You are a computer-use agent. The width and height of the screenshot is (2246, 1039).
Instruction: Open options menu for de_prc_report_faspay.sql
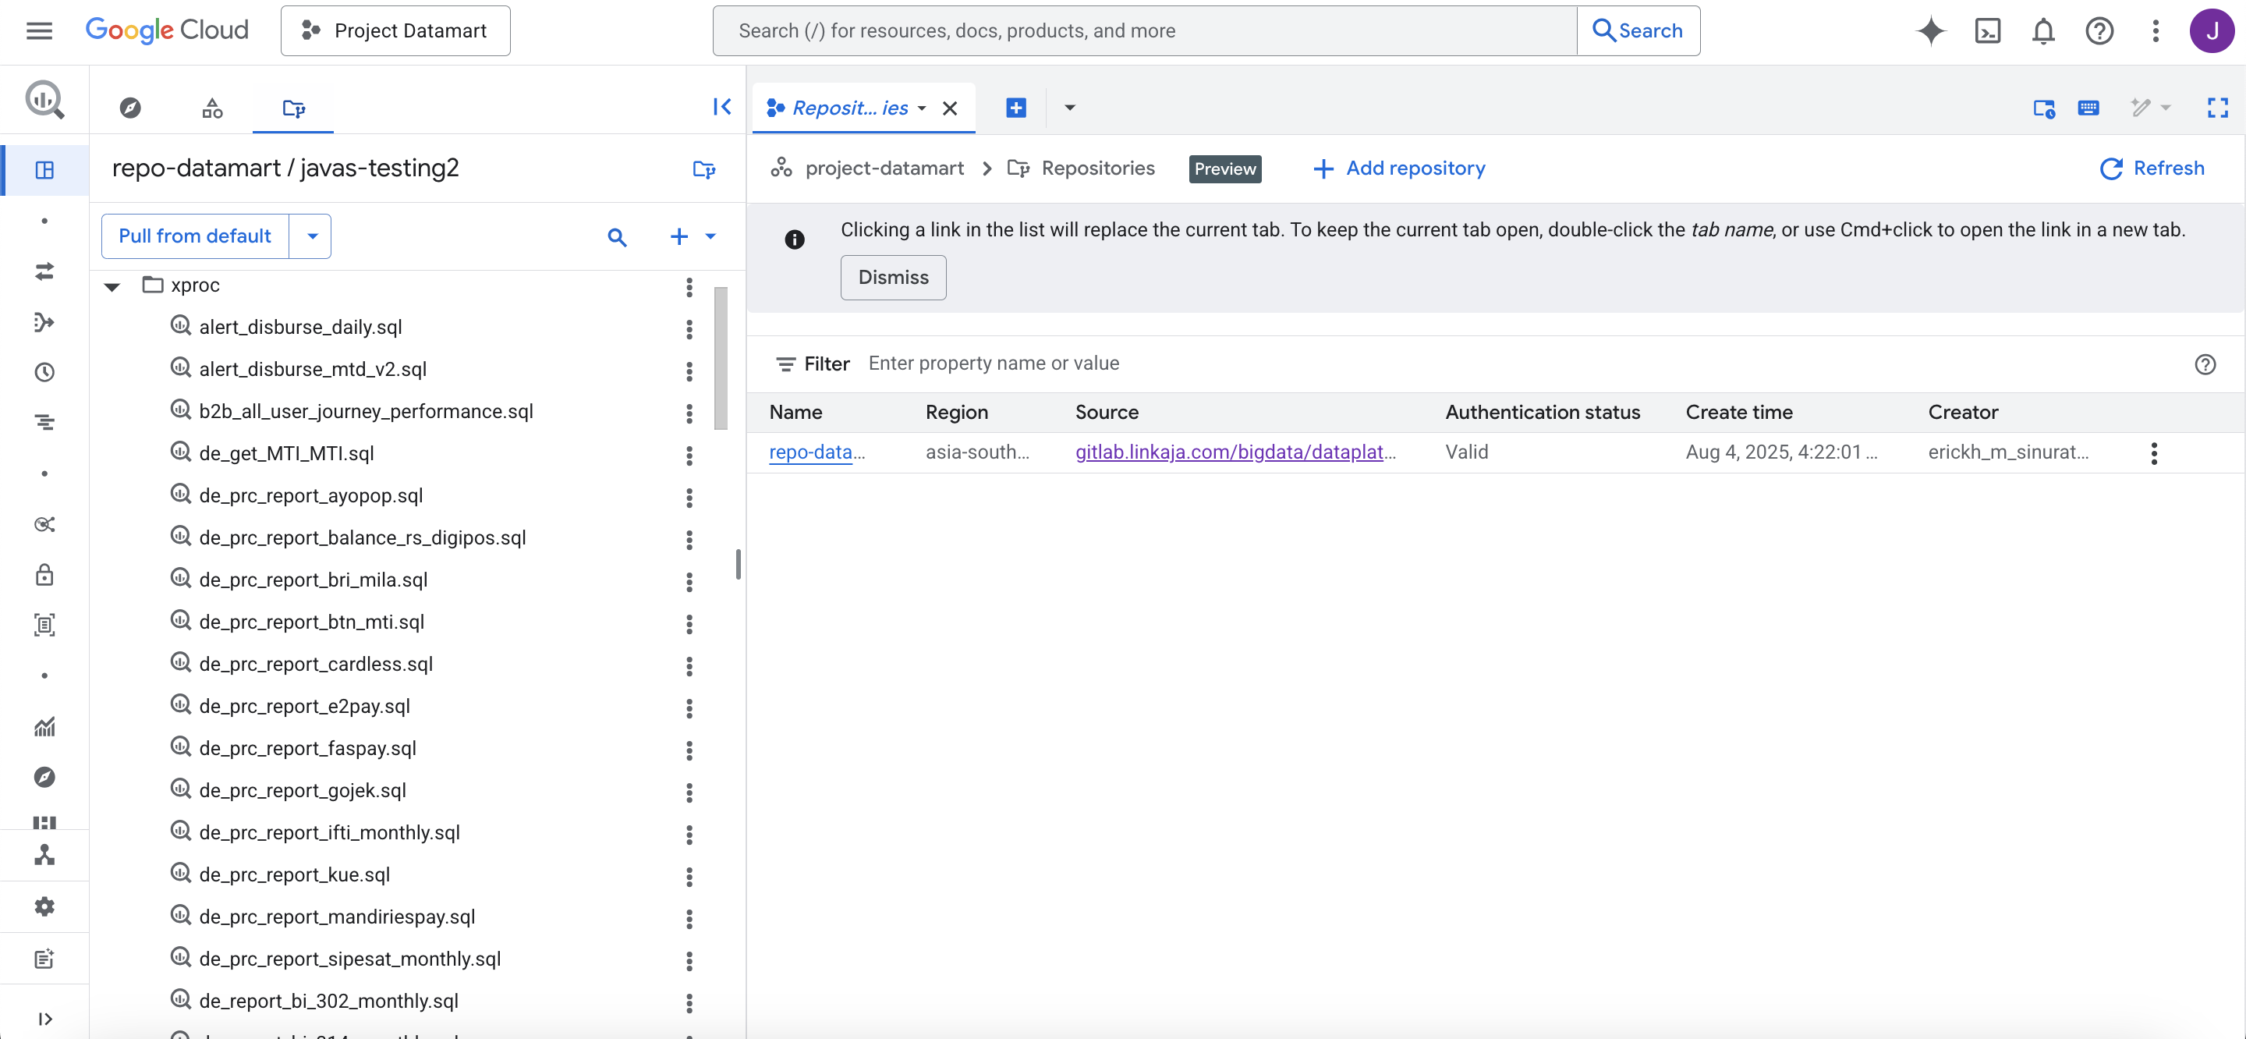pos(689,750)
